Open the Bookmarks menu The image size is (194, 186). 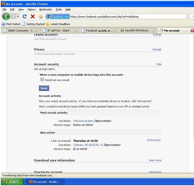click(46, 9)
